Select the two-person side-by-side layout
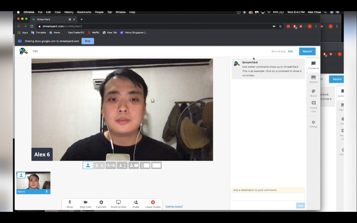This screenshot has width=357, height=223. click(99, 166)
